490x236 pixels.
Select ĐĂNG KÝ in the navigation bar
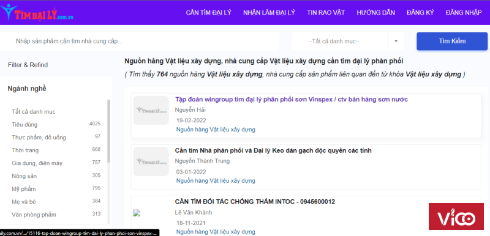click(x=420, y=12)
